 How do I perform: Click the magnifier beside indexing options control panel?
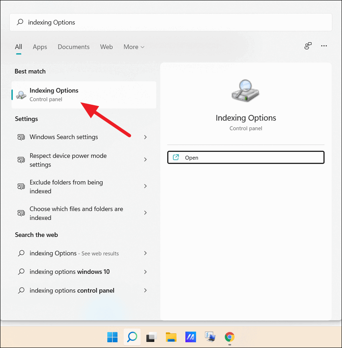tap(21, 290)
